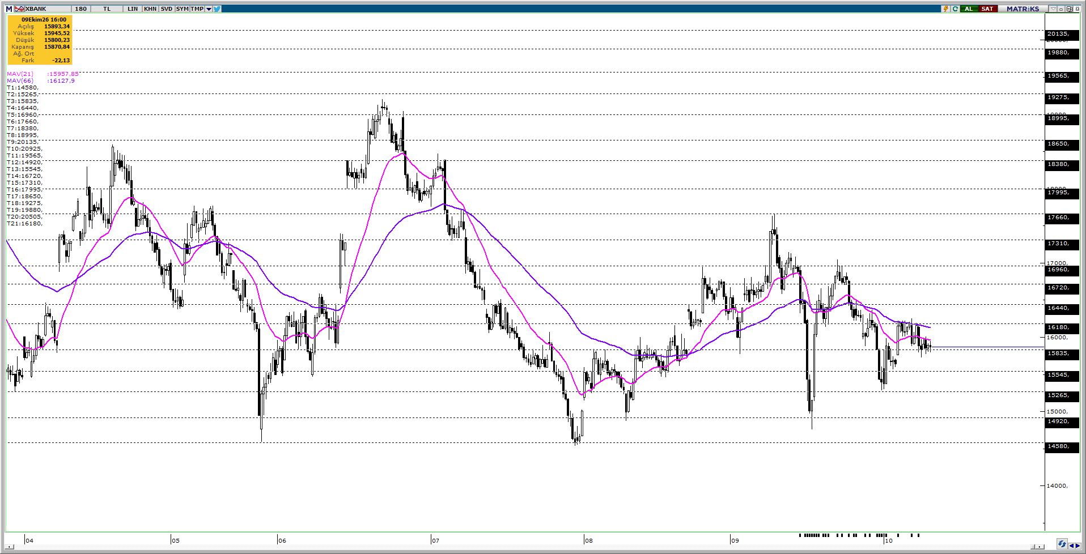Viewport: 1086px width, 554px height.
Task: Click the 16180 price level label
Action: (x=1062, y=327)
